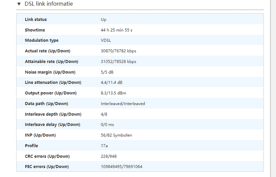The image size is (276, 177).
Task: Click the Link status label
Action: point(36,19)
